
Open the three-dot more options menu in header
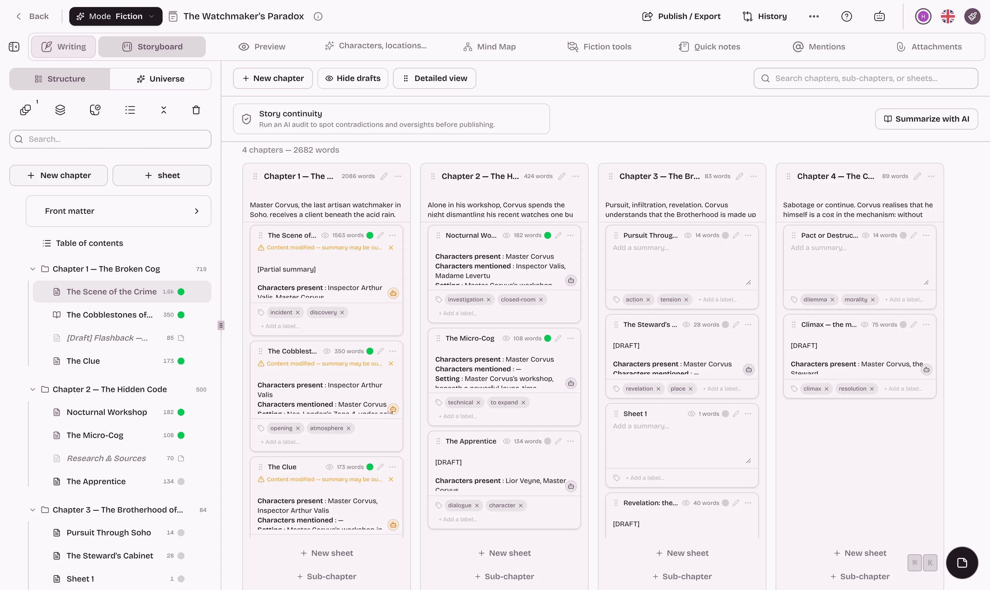coord(813,16)
